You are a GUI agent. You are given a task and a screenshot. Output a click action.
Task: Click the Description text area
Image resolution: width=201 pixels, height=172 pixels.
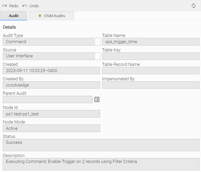(x=101, y=164)
